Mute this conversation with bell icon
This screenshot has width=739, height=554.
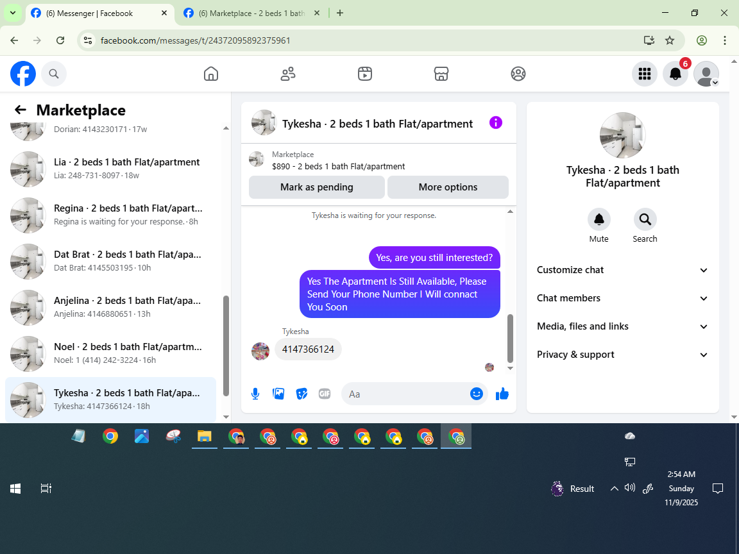point(599,219)
